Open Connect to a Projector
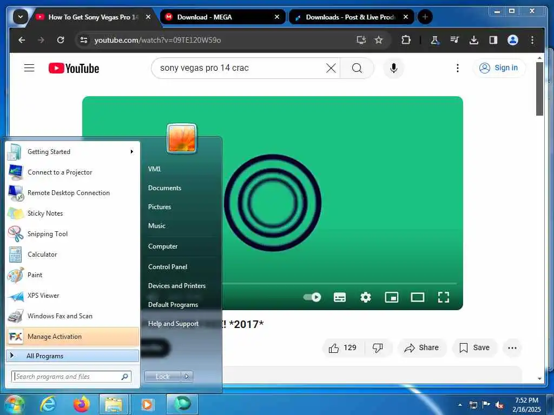Image resolution: width=554 pixels, height=415 pixels. [72, 172]
